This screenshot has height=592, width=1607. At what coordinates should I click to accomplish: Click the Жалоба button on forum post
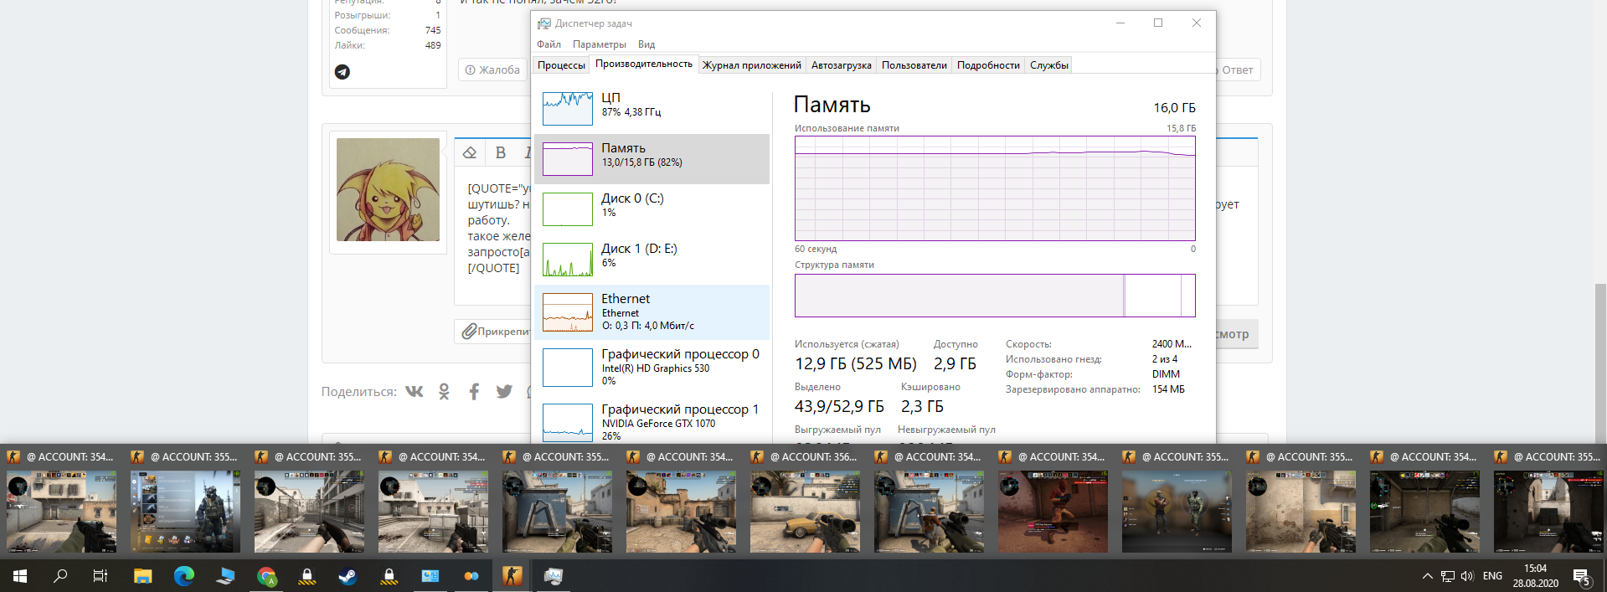(x=493, y=69)
